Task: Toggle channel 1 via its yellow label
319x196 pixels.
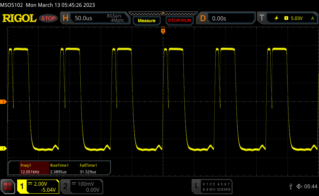Action: [x=22, y=186]
